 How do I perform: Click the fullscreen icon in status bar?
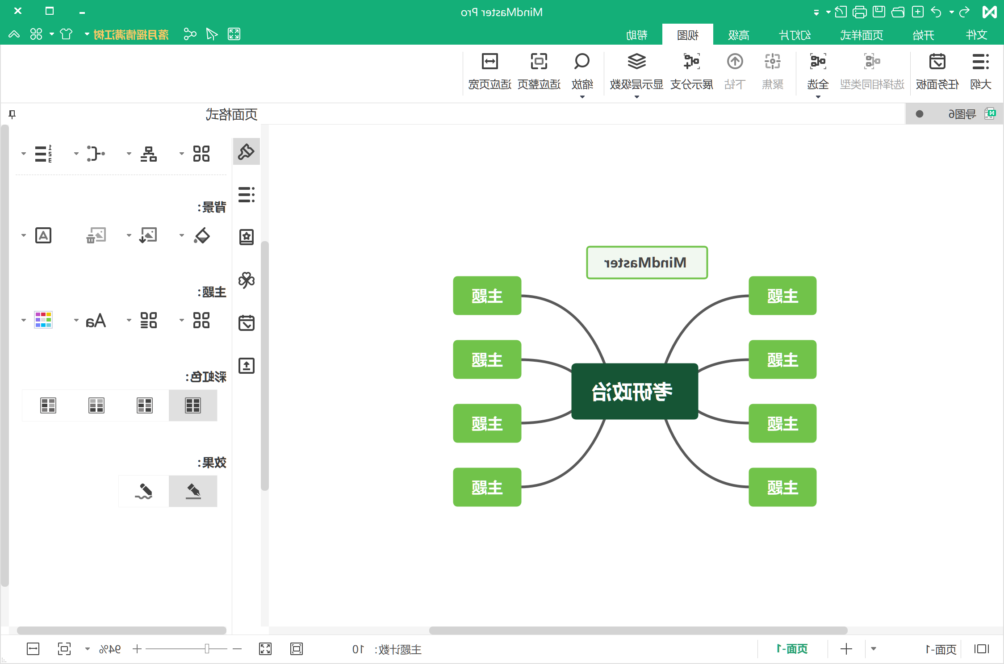point(265,649)
